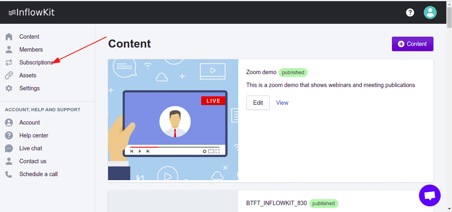Follow the View link for Zoom demo

tap(282, 103)
